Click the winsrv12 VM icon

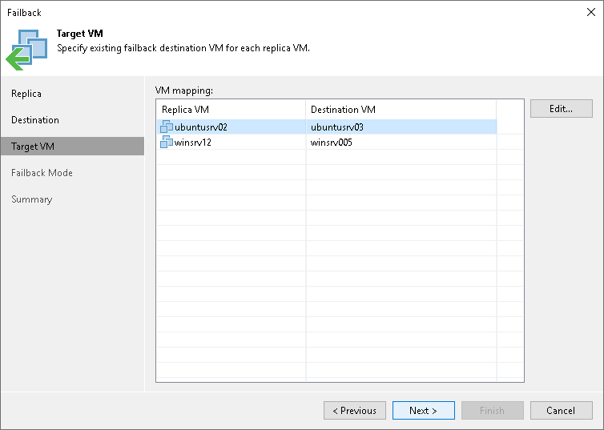pos(167,143)
